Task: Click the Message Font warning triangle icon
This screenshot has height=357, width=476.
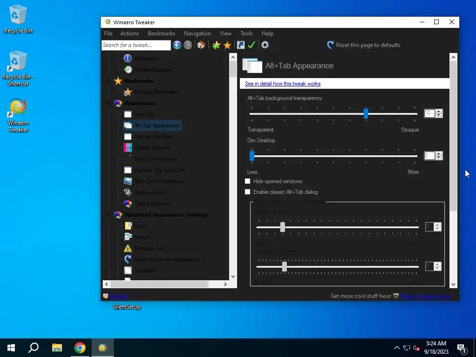Action: coord(128,248)
